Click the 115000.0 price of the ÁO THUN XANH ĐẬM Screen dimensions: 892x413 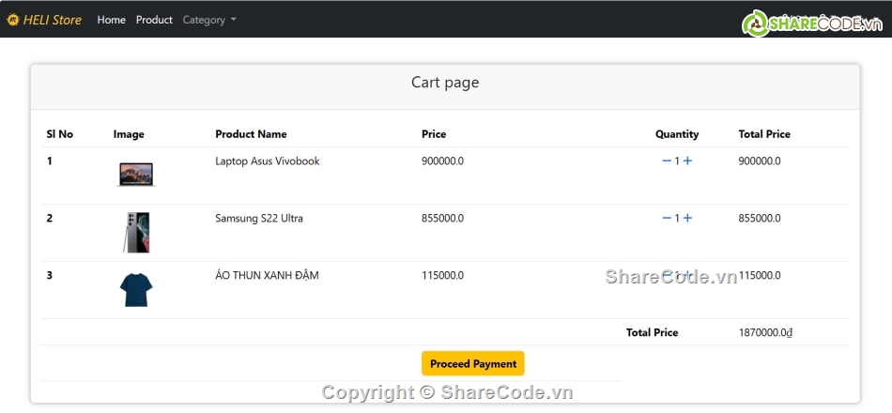[442, 275]
